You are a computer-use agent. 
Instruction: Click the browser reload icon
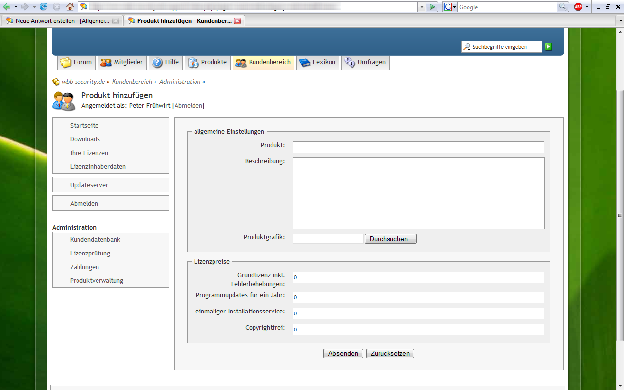pyautogui.click(x=44, y=7)
